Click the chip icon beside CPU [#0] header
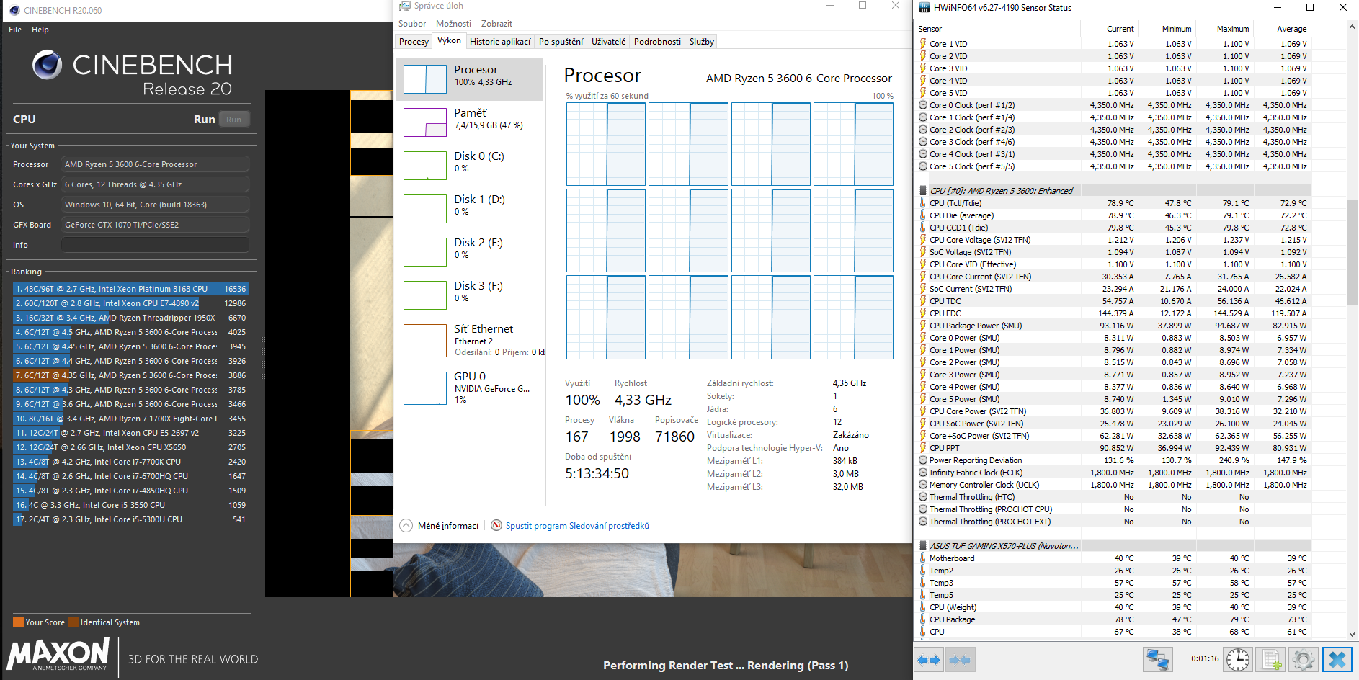Viewport: 1359px width, 680px height. click(x=923, y=191)
